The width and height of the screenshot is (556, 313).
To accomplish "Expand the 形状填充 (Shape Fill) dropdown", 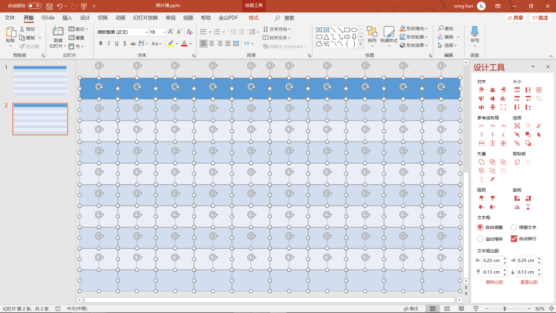I will click(x=427, y=29).
